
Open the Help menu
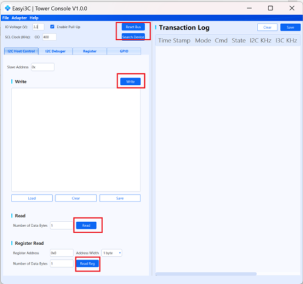click(x=34, y=18)
